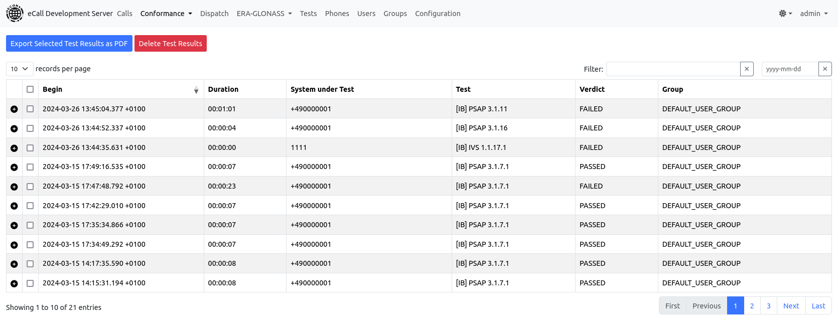Image resolution: width=838 pixels, height=323 pixels.
Task: Expand row for 2024-03-15 17:47:48.792 entry
Action: click(14, 187)
